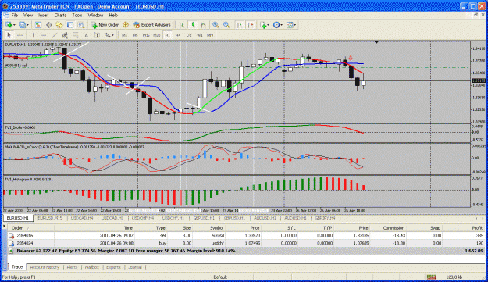Viewport: 488px width, 282px height.
Task: Switch to the USDCAD,H4 chart tab
Action: [82, 218]
